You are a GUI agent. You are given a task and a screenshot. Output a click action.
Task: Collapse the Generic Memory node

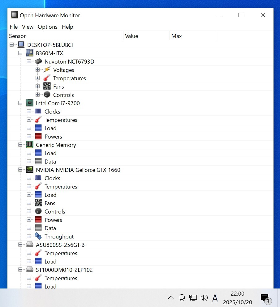pos(20,145)
